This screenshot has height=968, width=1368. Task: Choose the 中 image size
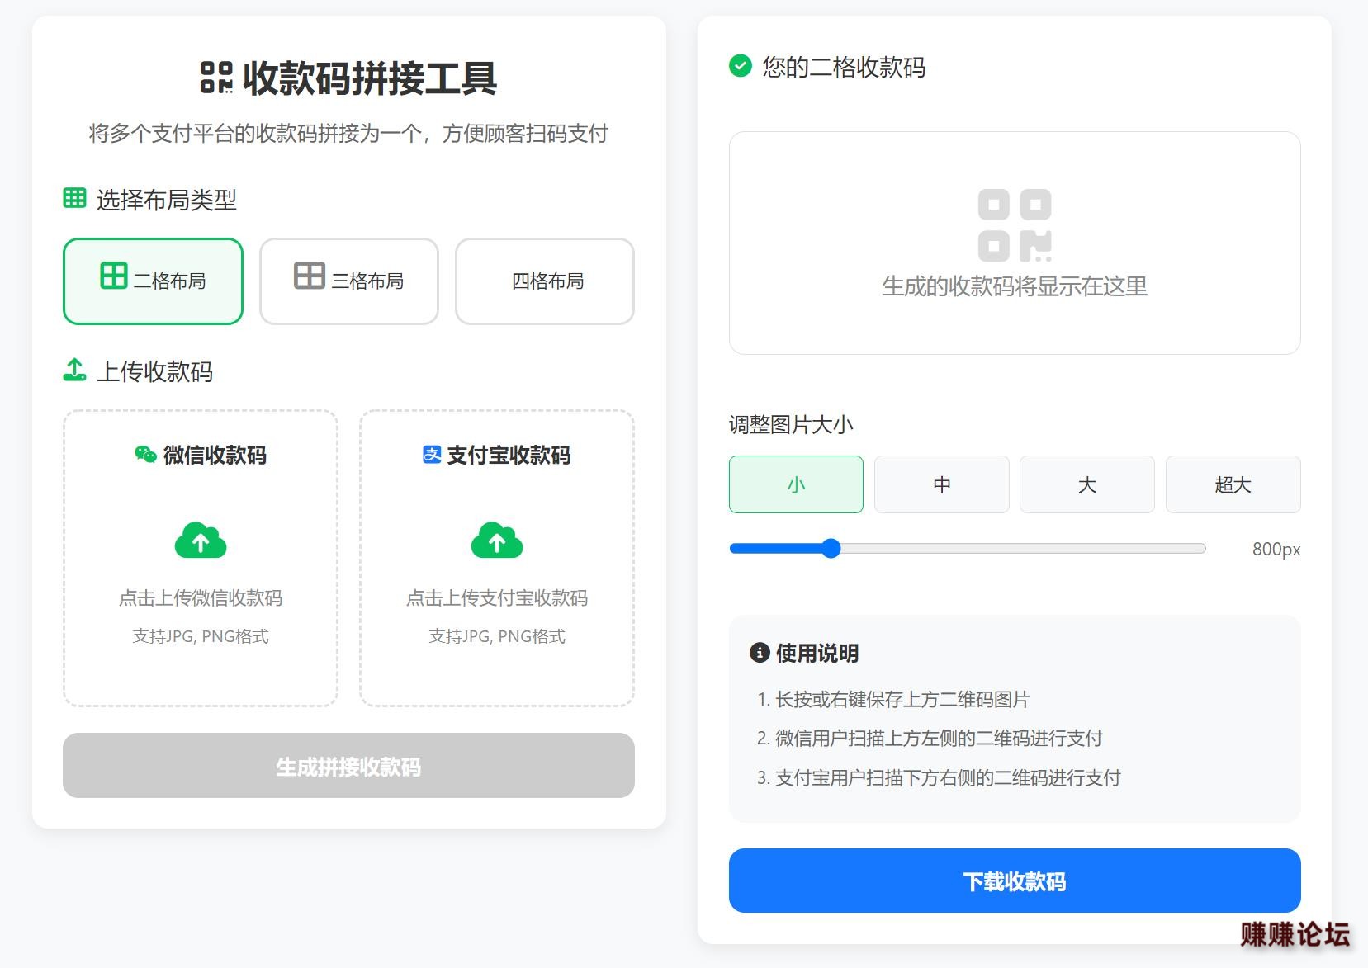click(941, 484)
